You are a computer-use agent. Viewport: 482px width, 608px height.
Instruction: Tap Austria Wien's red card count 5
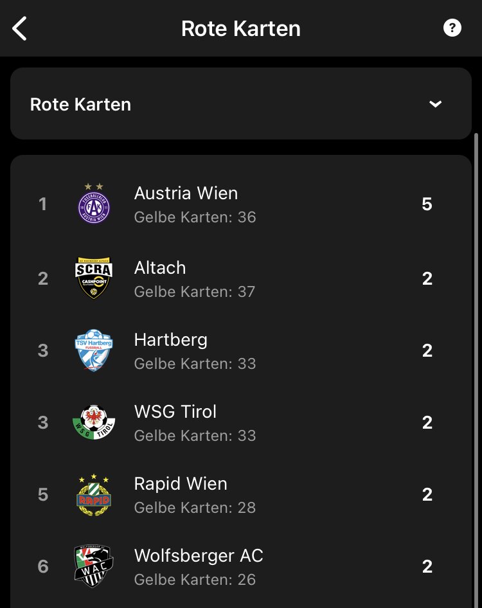(427, 204)
